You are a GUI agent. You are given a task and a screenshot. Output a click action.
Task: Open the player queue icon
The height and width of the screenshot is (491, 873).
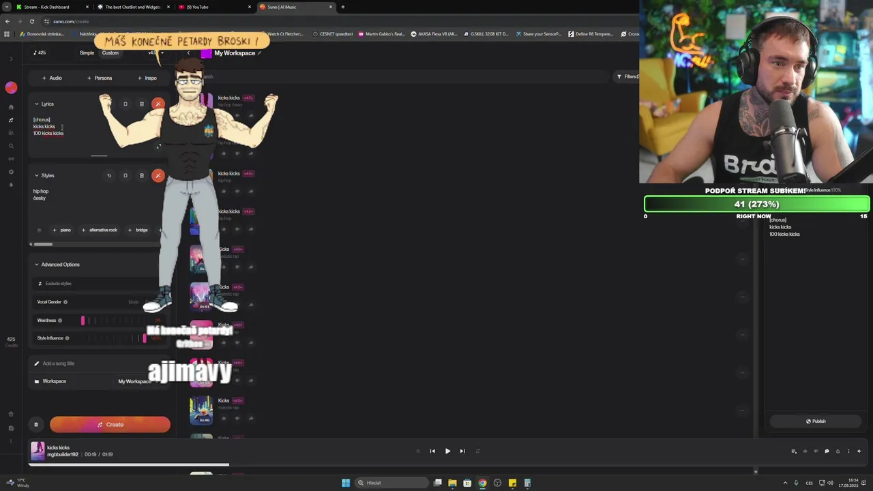click(794, 451)
